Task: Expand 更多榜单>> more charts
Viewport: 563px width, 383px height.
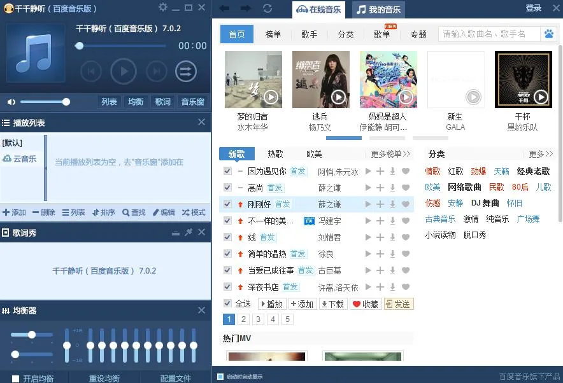Action: click(390, 154)
